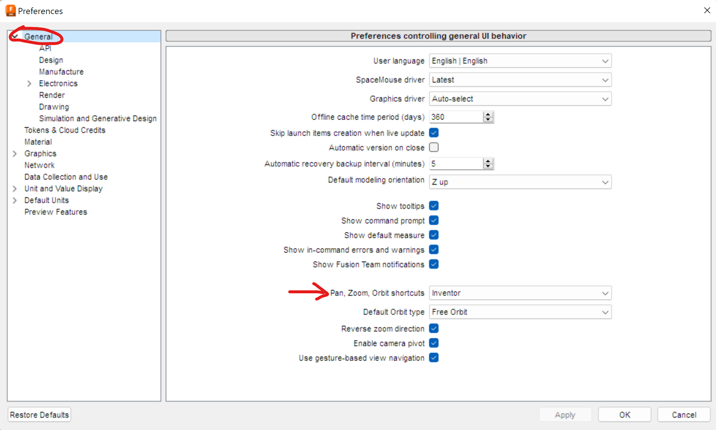Expand the Electronics tree node
Viewport: 716px width, 430px height.
click(29, 84)
